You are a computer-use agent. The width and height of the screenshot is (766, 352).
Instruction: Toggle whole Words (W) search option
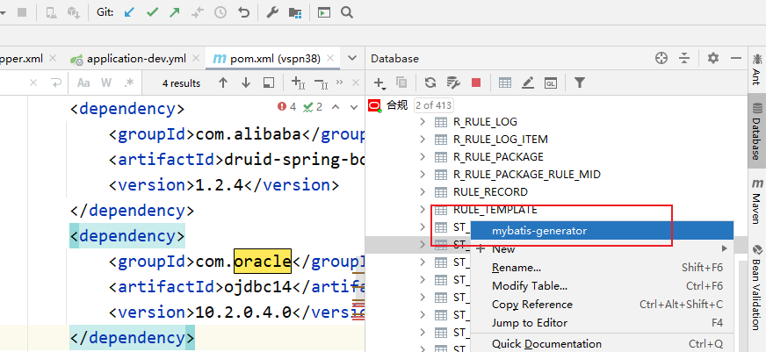[106, 83]
